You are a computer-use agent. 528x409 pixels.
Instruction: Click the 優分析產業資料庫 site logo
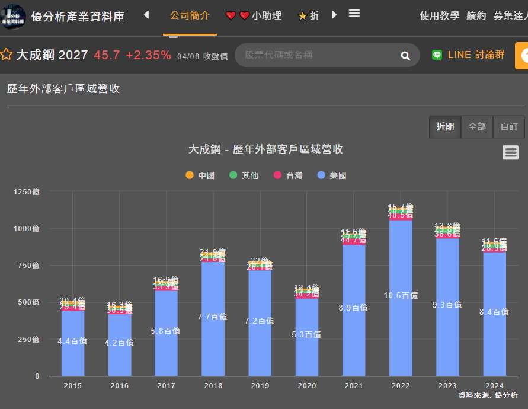click(13, 16)
